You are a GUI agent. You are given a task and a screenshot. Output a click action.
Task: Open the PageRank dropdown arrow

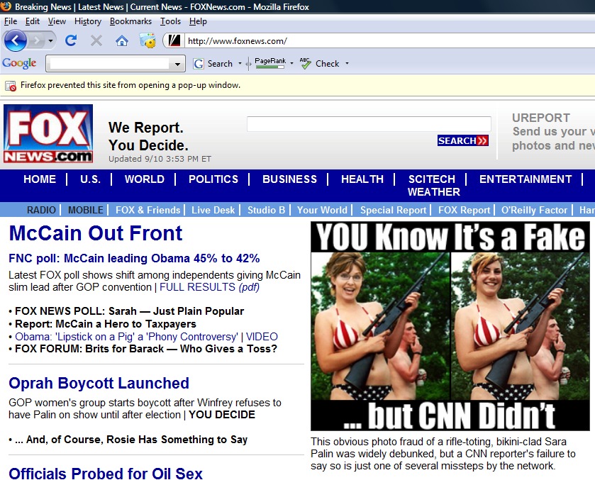(291, 64)
